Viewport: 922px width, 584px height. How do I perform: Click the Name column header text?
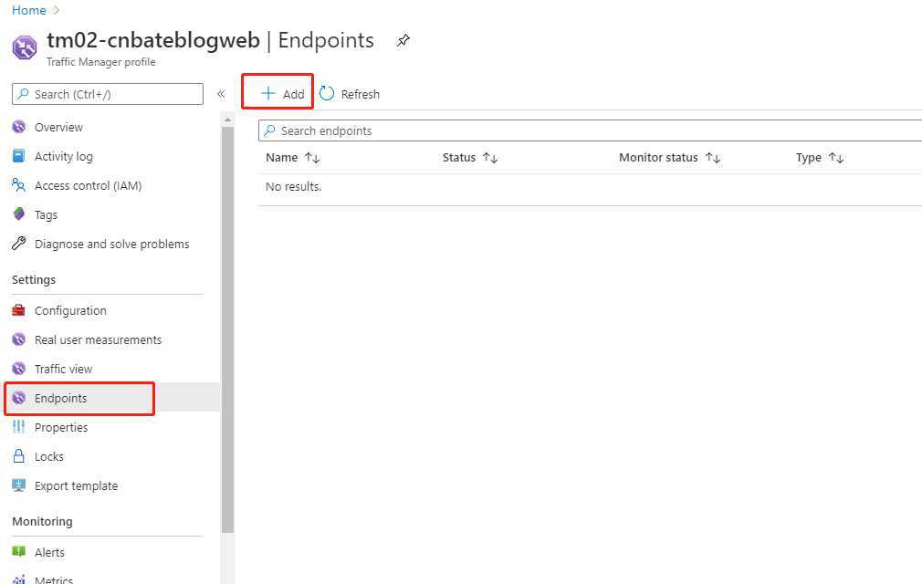pyautogui.click(x=282, y=158)
